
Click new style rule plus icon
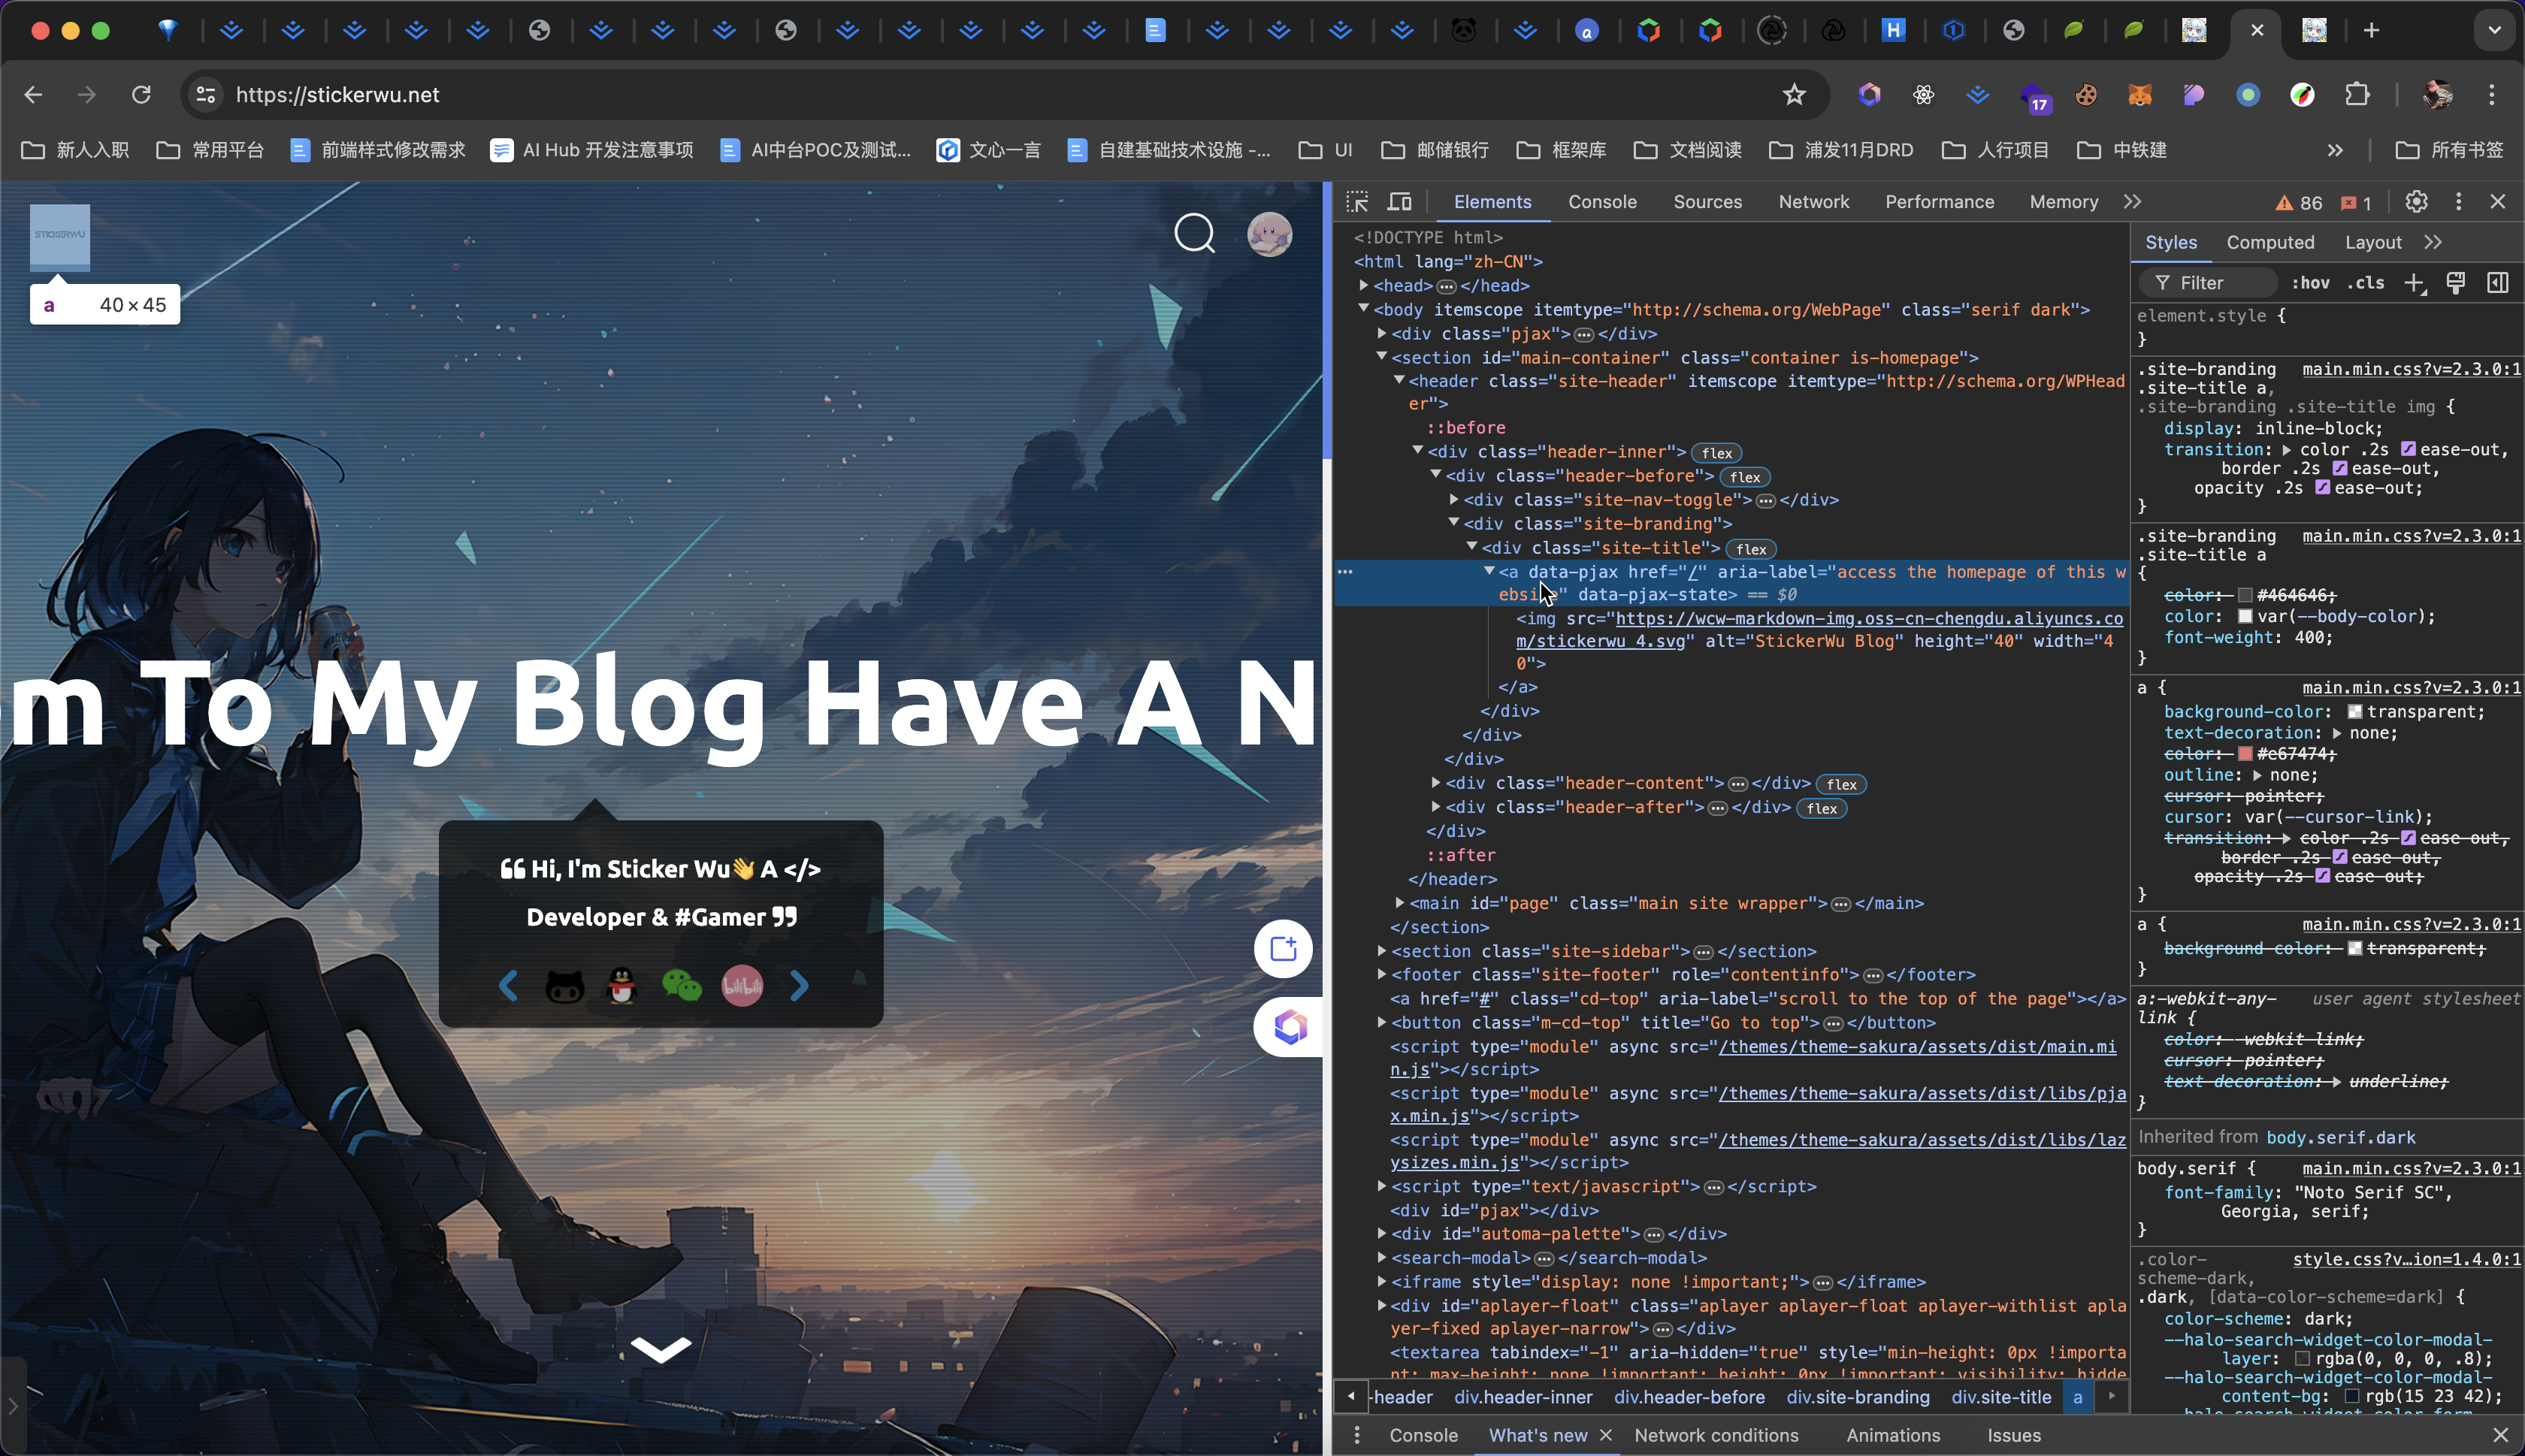point(2414,283)
